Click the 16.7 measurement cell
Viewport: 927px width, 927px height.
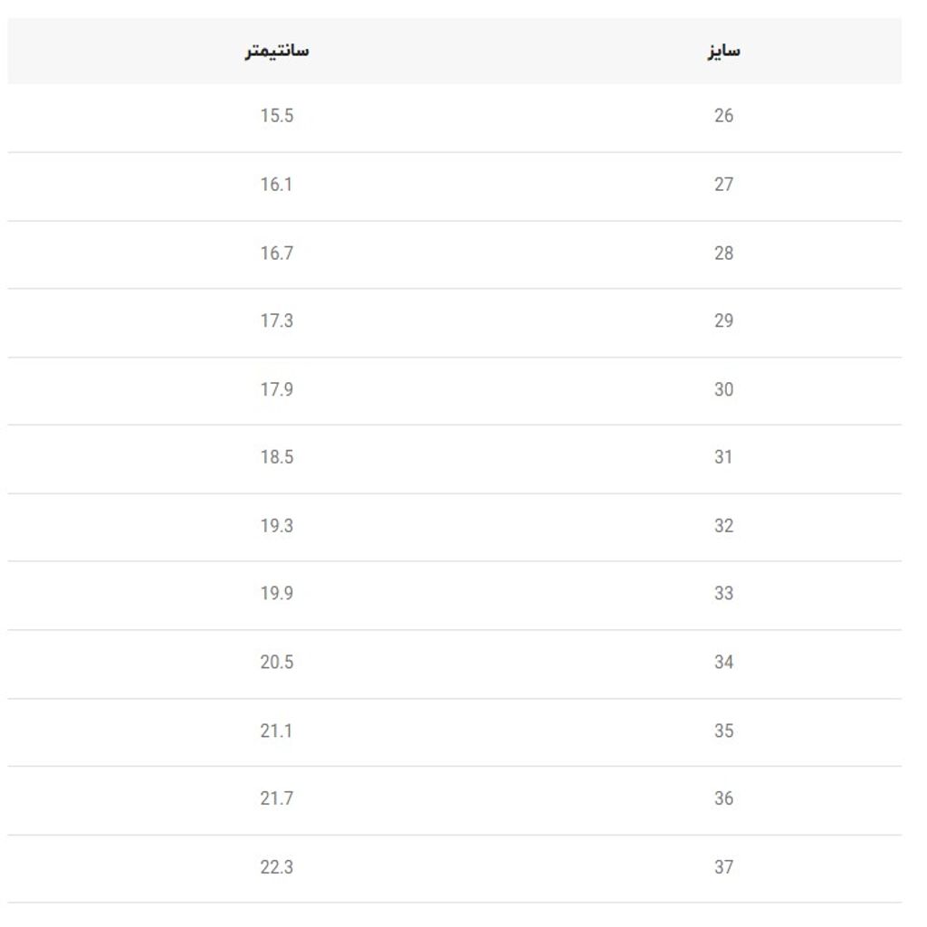tap(277, 253)
